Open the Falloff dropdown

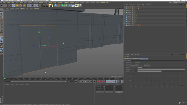pyautogui.click(x=134, y=66)
